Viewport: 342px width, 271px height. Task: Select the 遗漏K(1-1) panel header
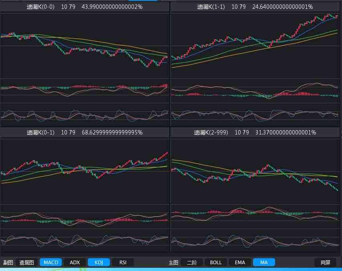[x=255, y=7]
